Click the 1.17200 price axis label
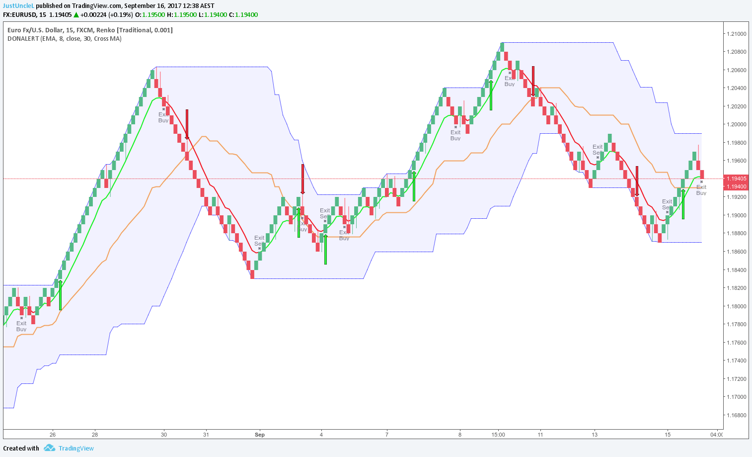Screen dimensions: 752x457 coord(736,379)
